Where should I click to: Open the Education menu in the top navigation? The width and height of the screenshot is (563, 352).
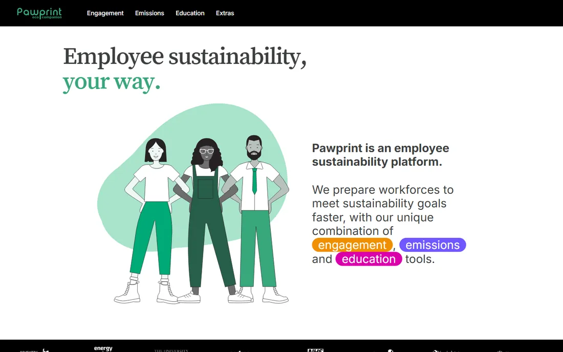pos(190,13)
